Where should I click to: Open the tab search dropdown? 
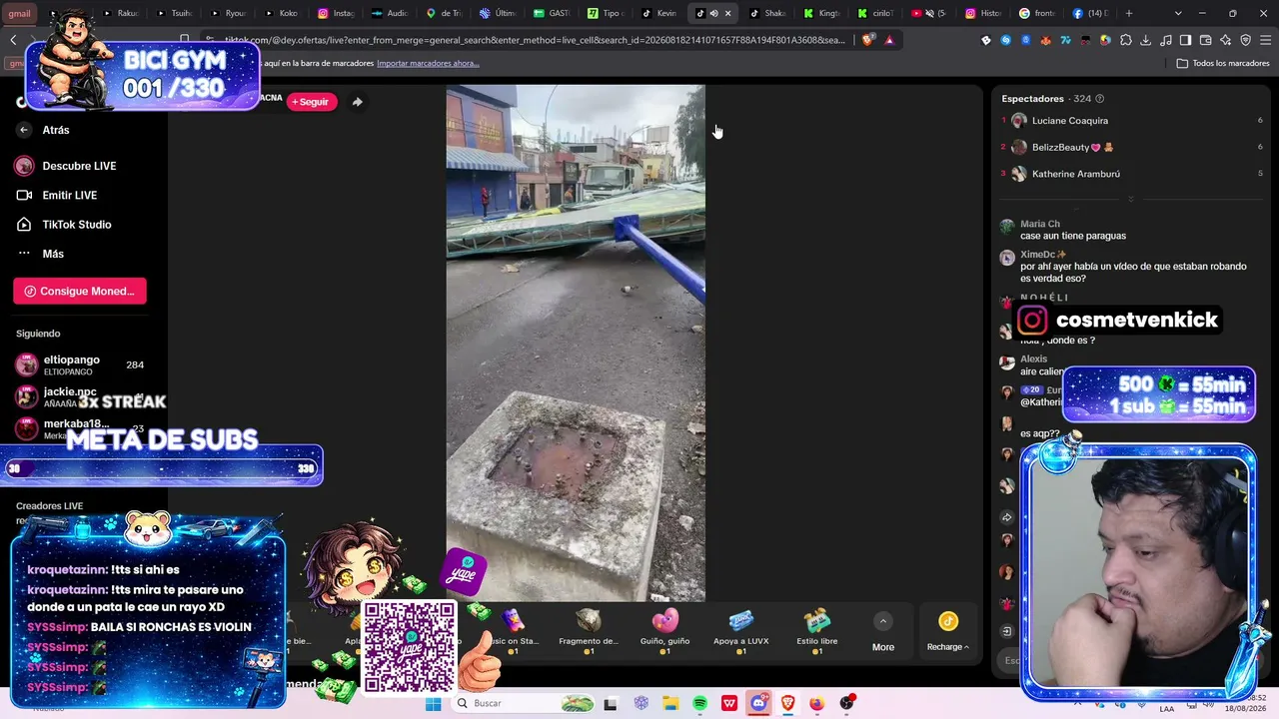coord(1178,14)
